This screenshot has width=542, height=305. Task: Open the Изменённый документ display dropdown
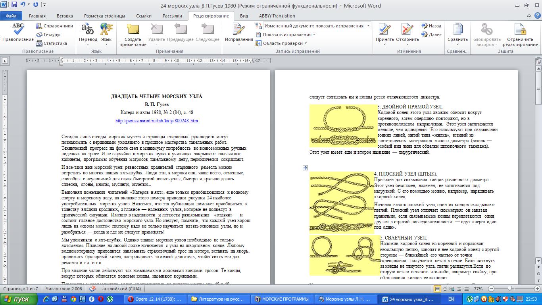pyautogui.click(x=317, y=26)
